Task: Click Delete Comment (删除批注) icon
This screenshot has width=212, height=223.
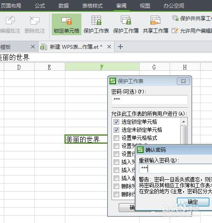Action: [x=35, y=20]
